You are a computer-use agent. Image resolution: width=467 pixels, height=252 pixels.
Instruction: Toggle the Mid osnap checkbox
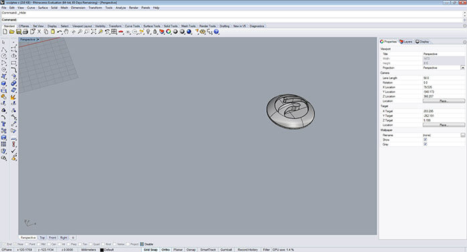(39, 244)
